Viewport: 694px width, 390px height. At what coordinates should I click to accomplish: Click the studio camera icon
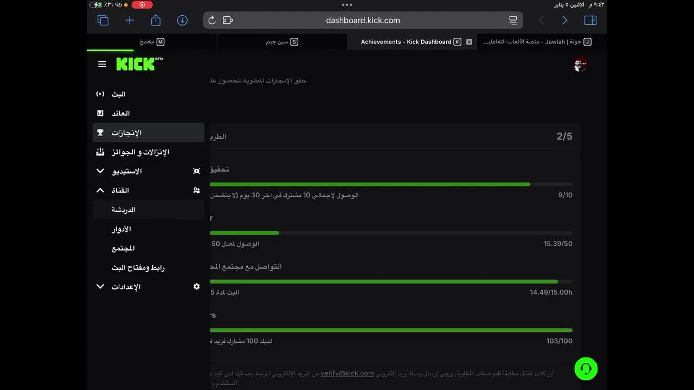(x=196, y=171)
